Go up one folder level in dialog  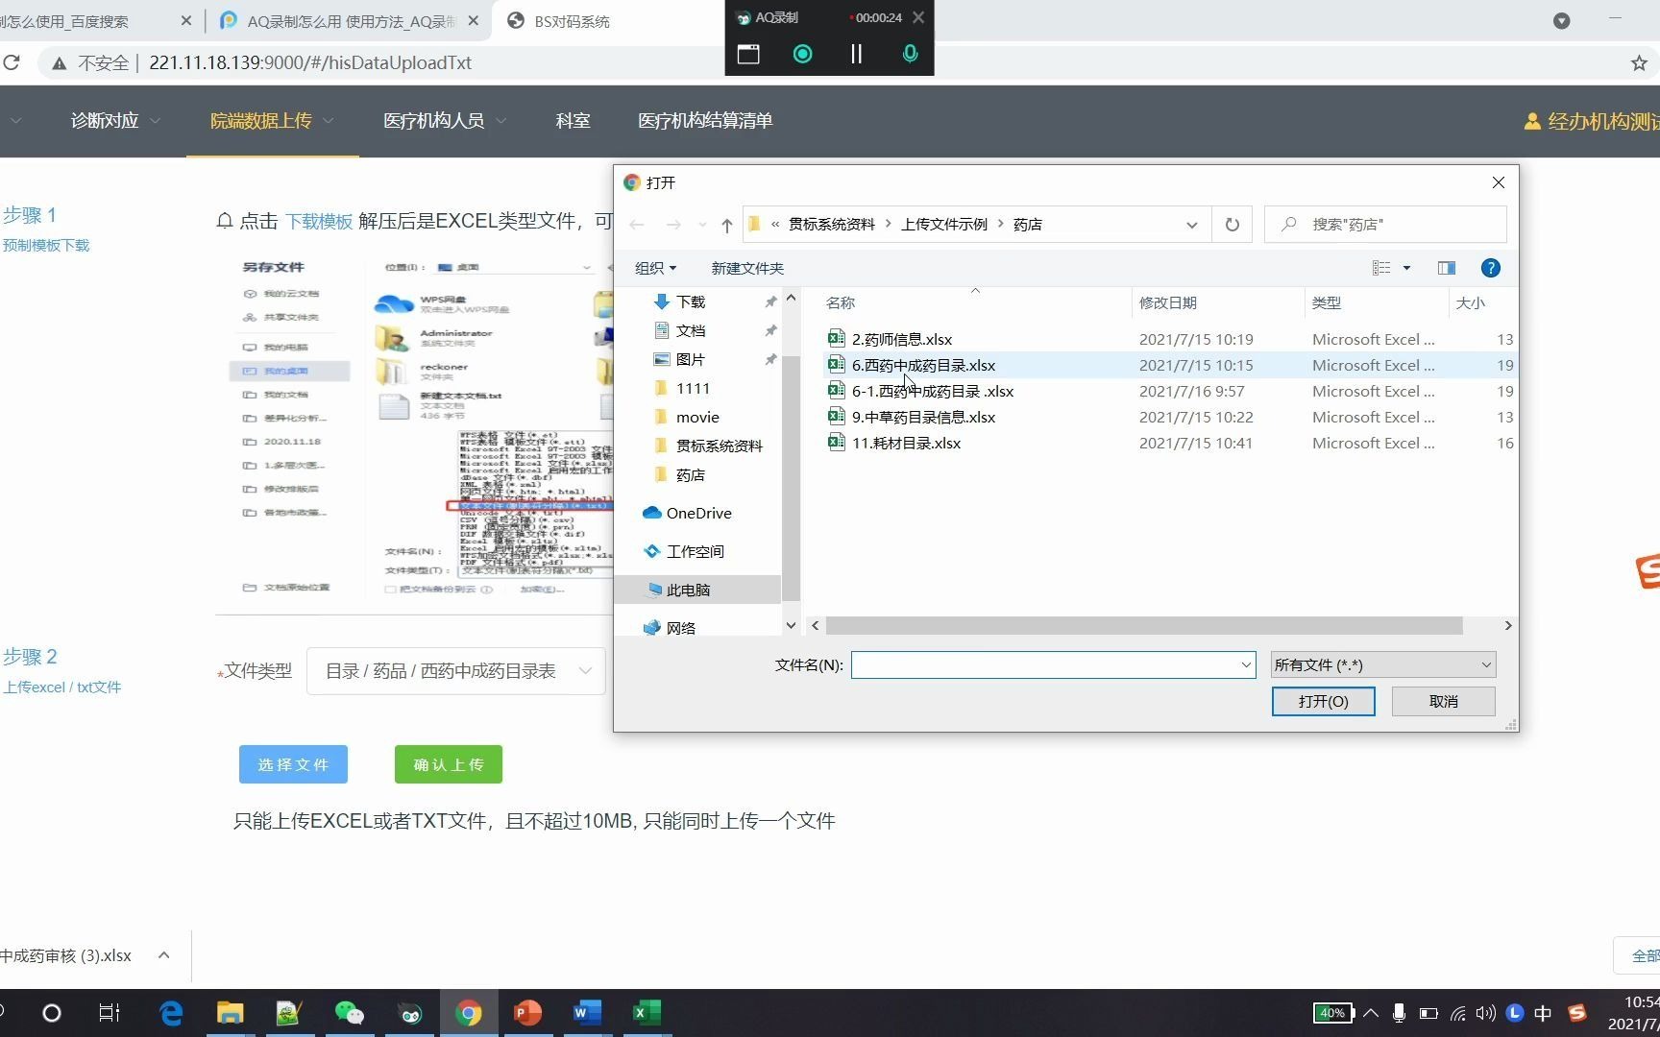[727, 225]
